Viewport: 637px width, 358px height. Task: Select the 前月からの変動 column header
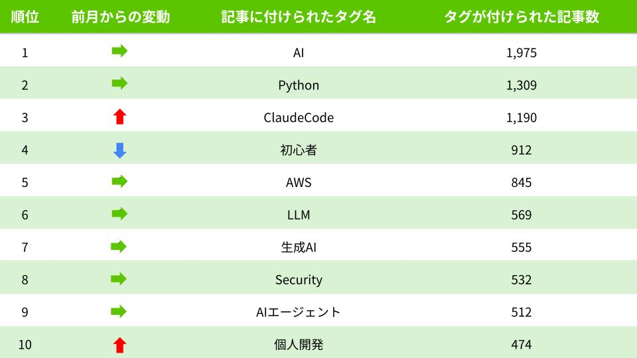(120, 17)
